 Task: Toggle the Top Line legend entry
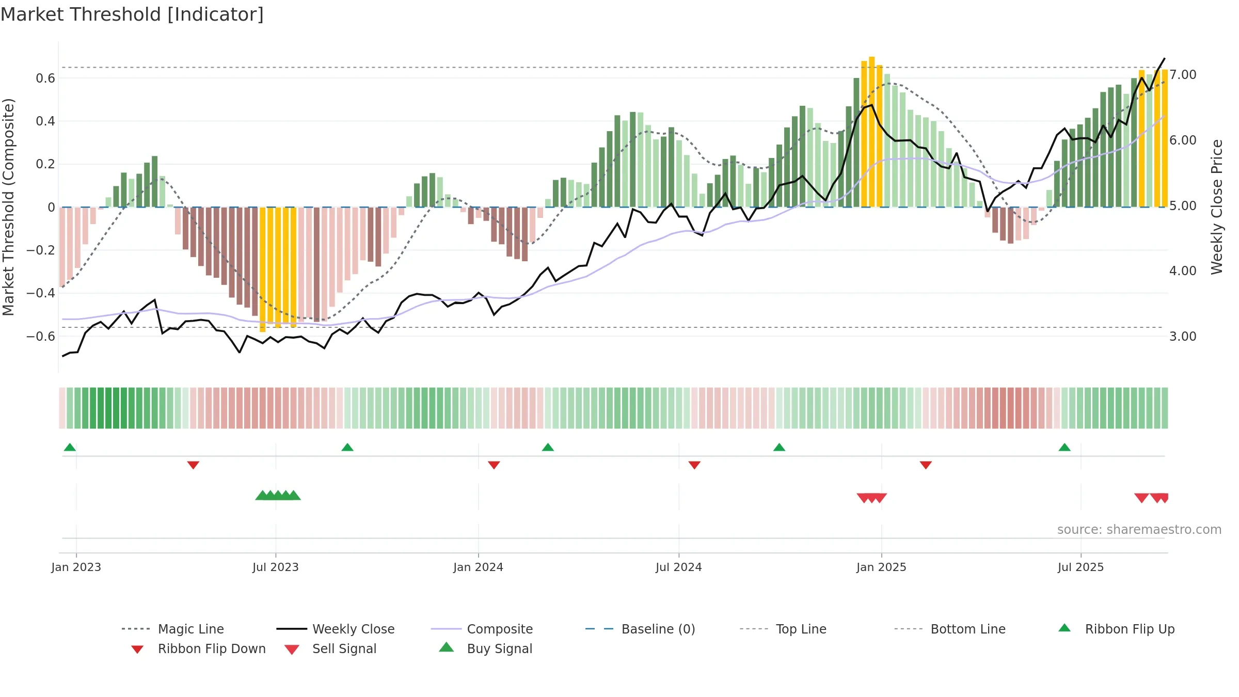point(783,629)
